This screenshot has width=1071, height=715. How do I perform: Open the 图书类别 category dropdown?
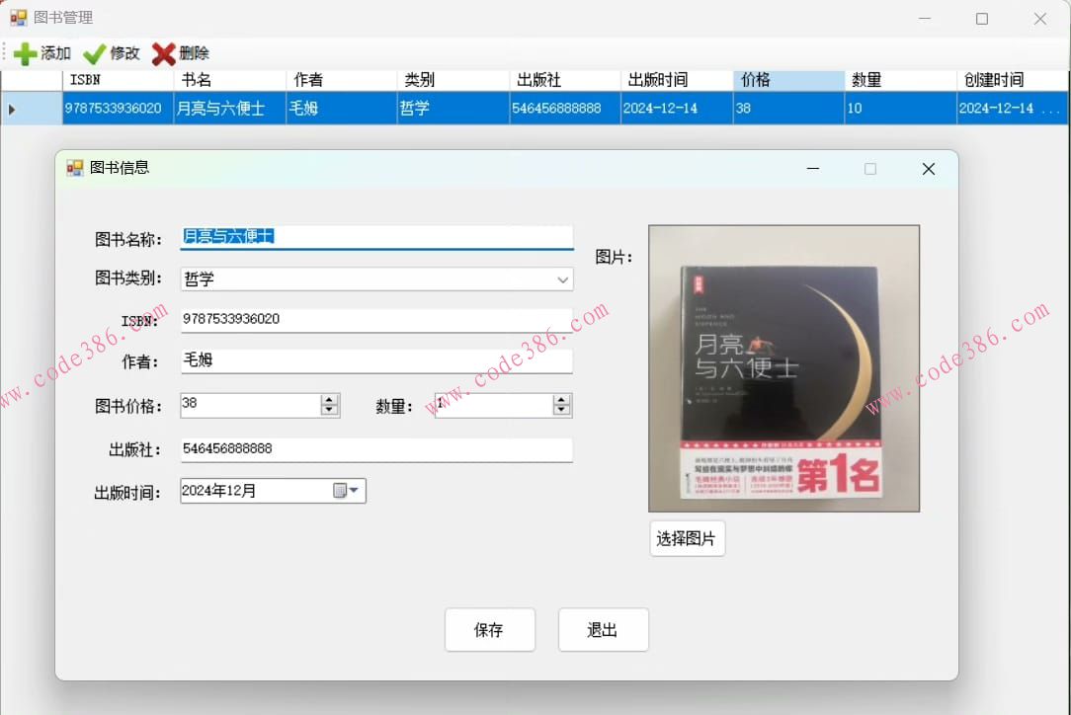click(563, 279)
